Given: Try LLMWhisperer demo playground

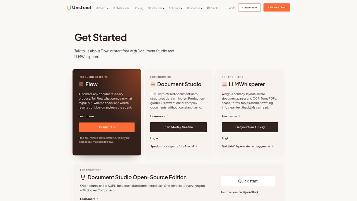Looking at the screenshot, I should coord(248,146).
